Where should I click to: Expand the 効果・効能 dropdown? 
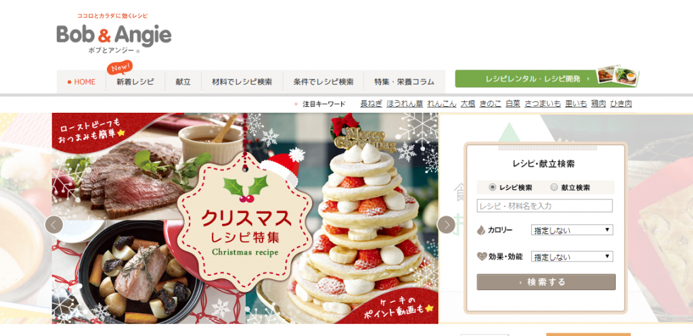coord(572,256)
